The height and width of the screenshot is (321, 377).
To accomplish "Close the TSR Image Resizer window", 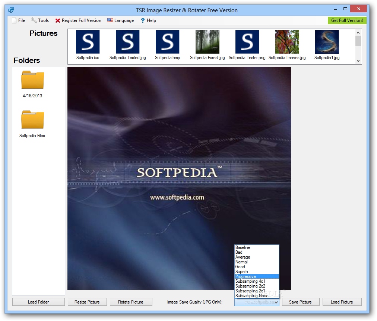I will pyautogui.click(x=358, y=9).
